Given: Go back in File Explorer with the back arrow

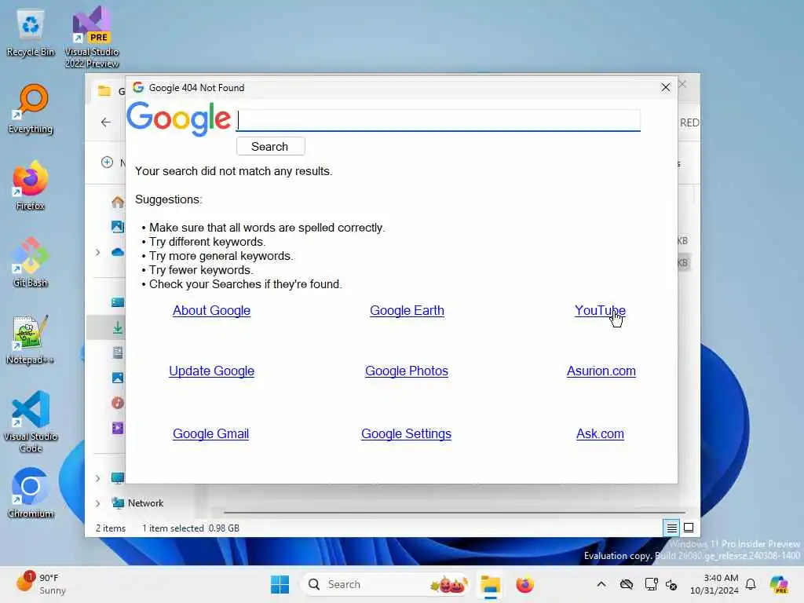Looking at the screenshot, I should 106,122.
